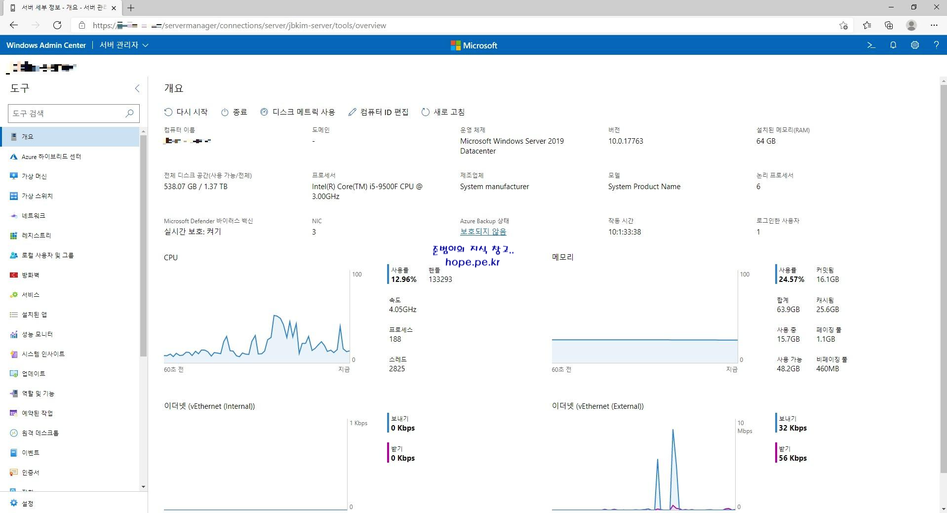Click the search magnifier in 도구 검색
947x513 pixels.
coord(129,113)
